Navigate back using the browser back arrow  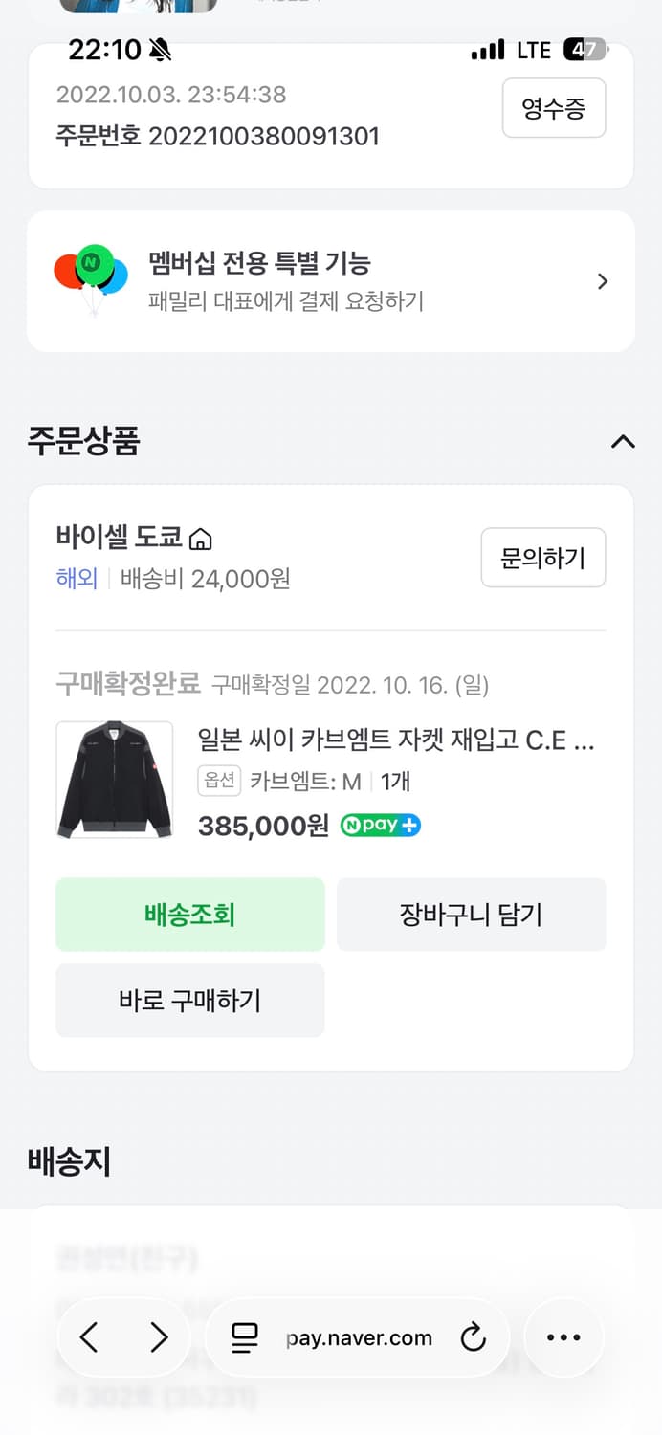pyautogui.click(x=88, y=1337)
